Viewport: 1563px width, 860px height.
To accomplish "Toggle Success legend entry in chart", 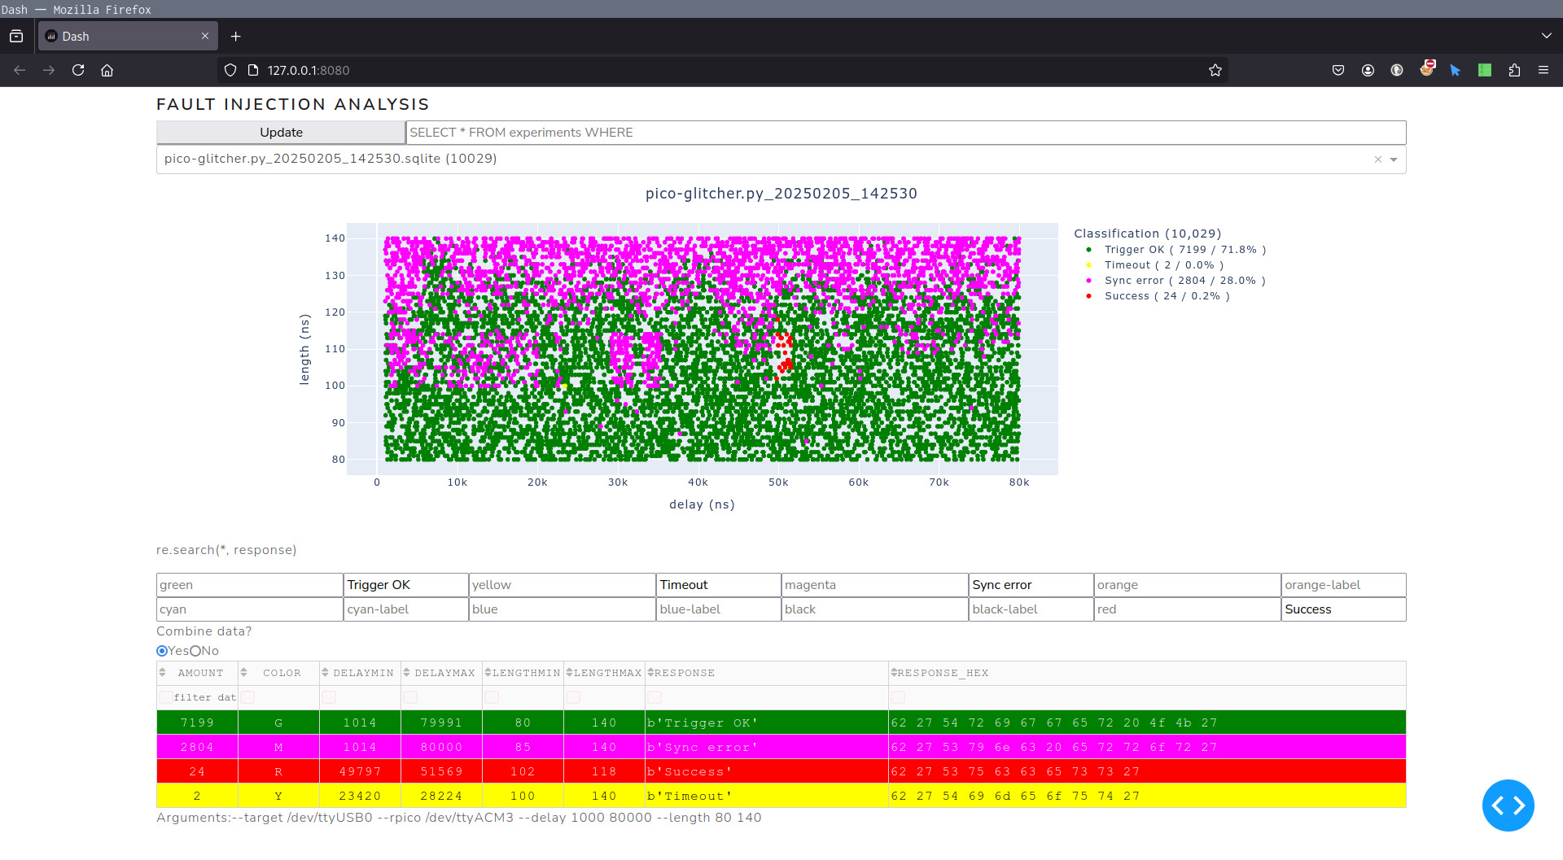I will (1158, 296).
